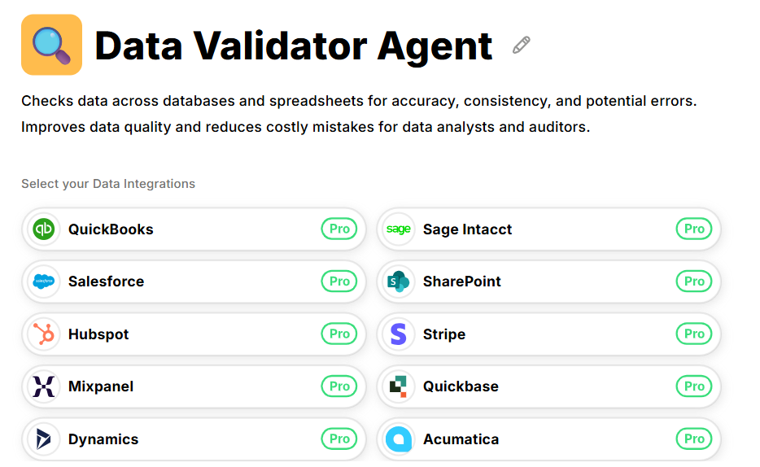The image size is (760, 467).
Task: Choose the Dynamics integration label
Action: click(x=103, y=439)
